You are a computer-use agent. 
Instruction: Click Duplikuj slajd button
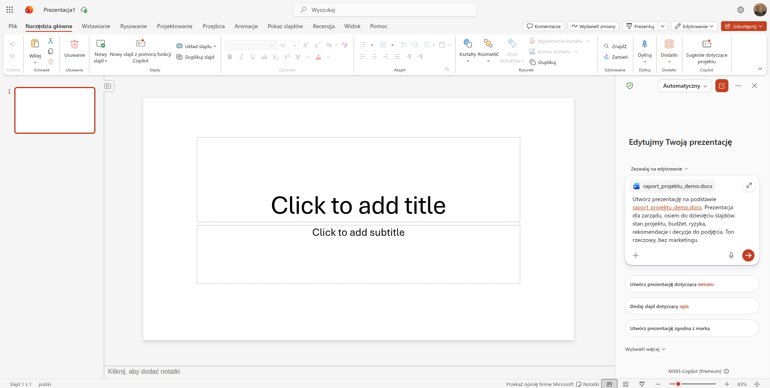pos(195,57)
